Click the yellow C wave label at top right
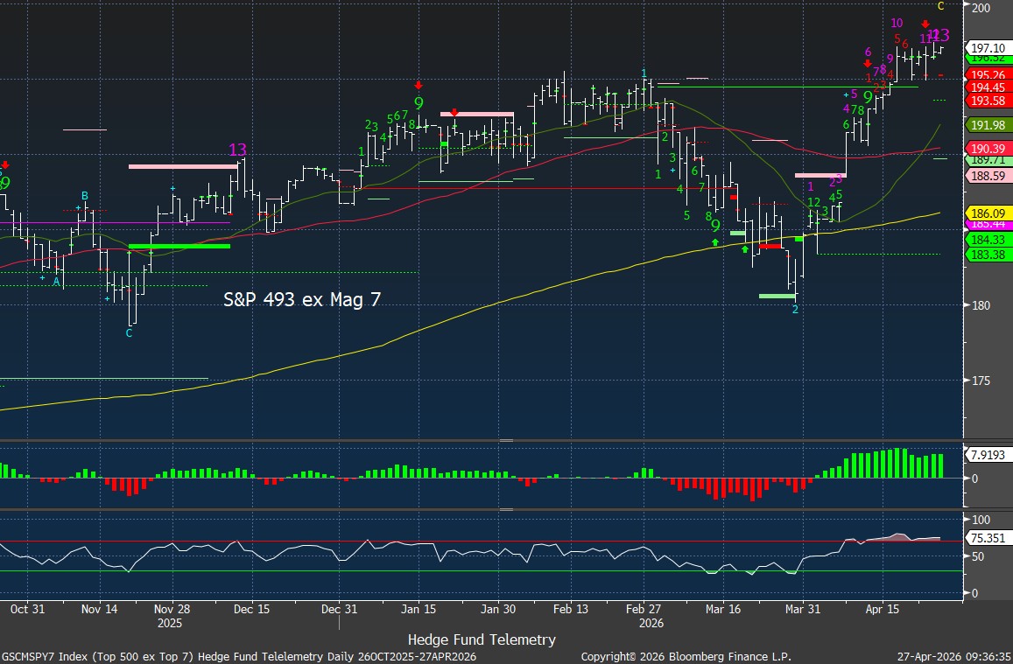Image resolution: width=1013 pixels, height=664 pixels. pyautogui.click(x=940, y=6)
